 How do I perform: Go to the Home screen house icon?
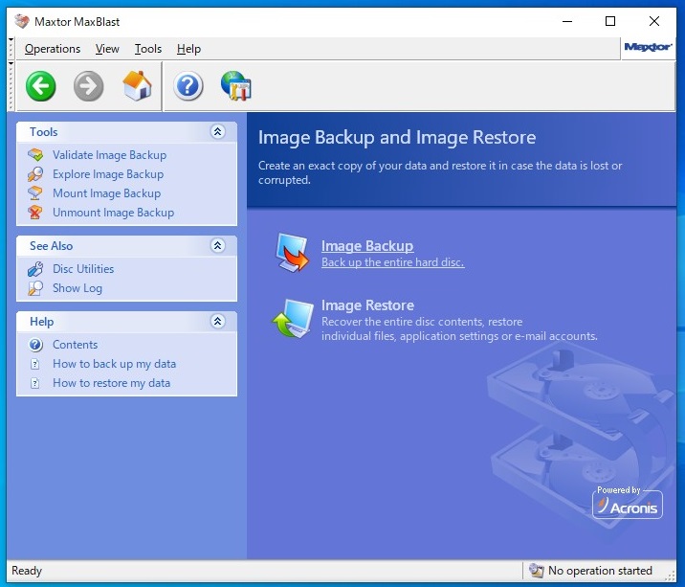coord(137,86)
